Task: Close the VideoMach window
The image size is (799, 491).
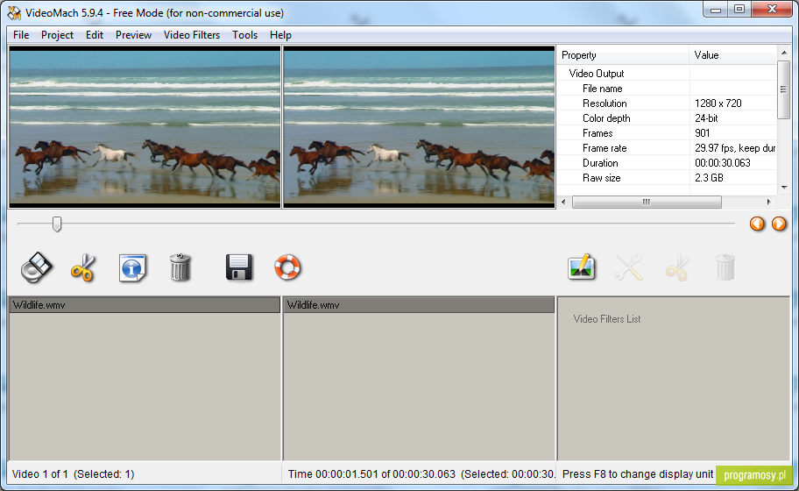Action: [772, 9]
